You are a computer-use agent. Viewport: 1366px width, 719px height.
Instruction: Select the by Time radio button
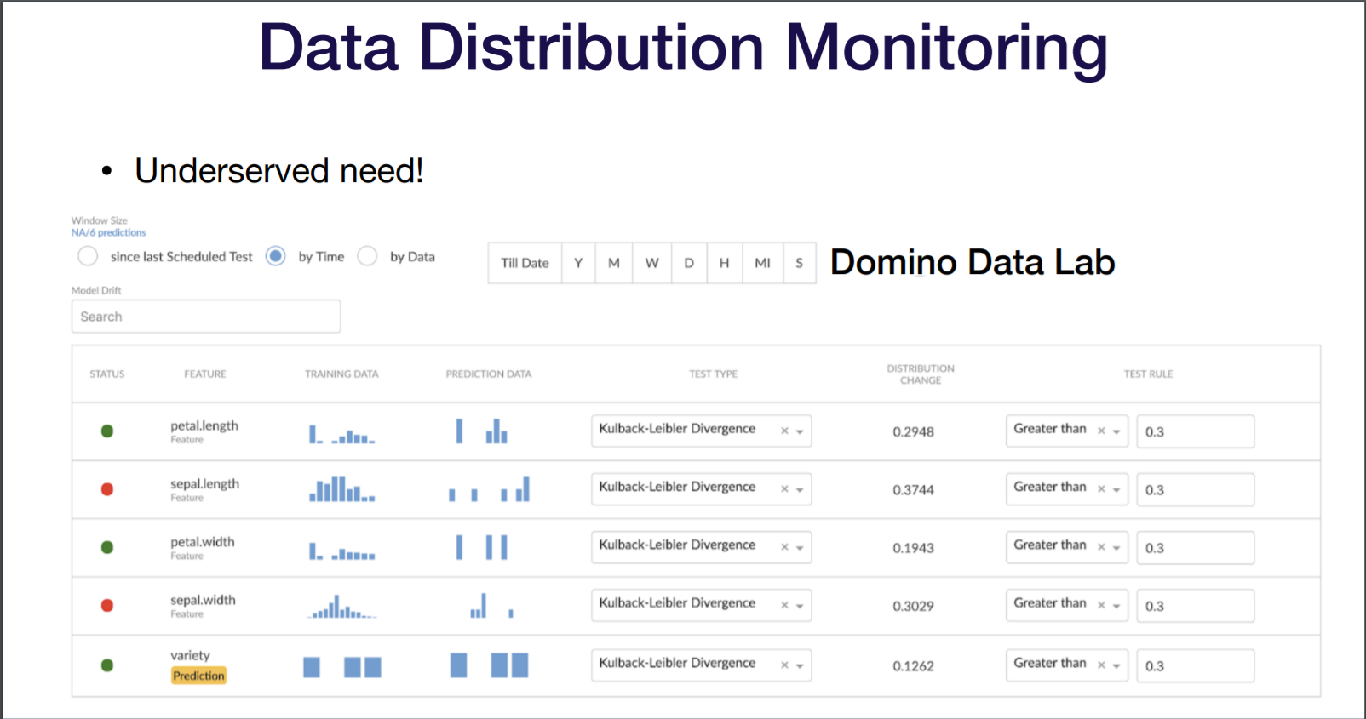276,256
